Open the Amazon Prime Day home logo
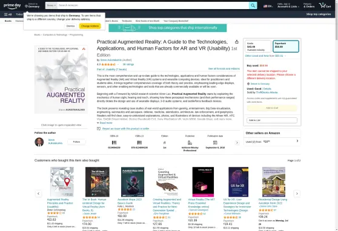Image resolution: width=338 pixels, height=231 pixels. click(12, 6)
